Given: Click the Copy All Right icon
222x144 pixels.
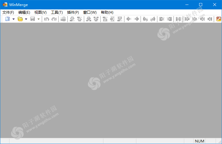Looking at the screenshot, I should coord(162,19).
